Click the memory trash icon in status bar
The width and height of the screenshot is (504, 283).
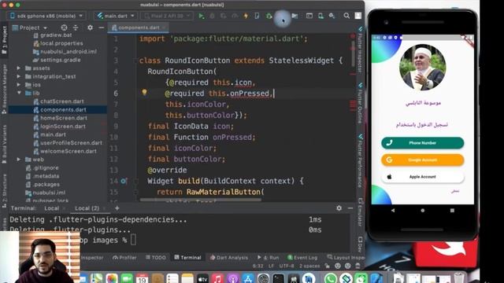point(358,266)
